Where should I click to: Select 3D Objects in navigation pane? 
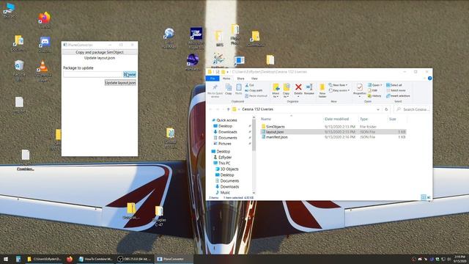(x=229, y=169)
